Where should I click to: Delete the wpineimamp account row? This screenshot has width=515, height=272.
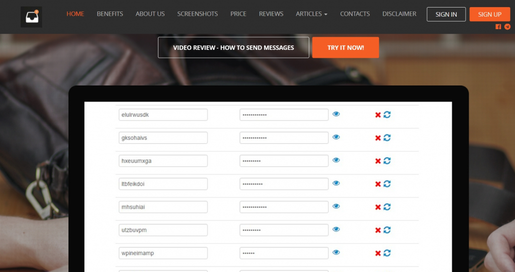(378, 253)
